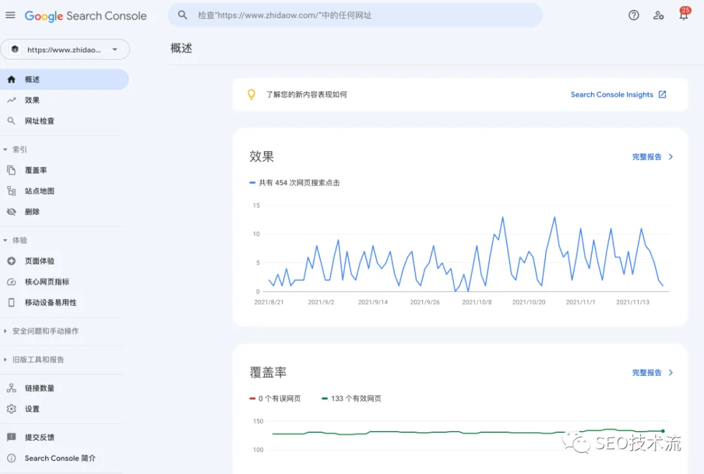Click the hidden-eye icon beside 删除
The width and height of the screenshot is (704, 474).
pos(11,212)
